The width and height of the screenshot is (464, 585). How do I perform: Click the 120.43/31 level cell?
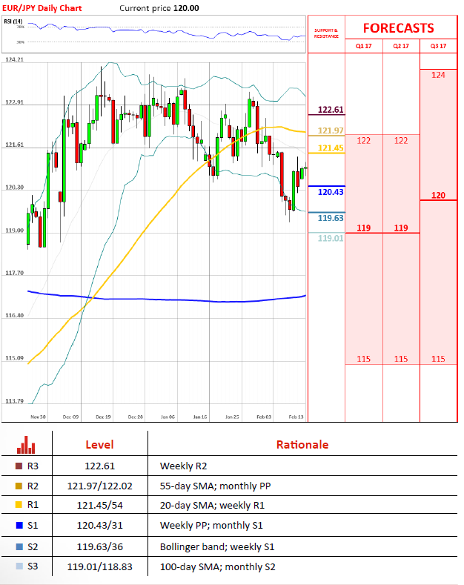click(99, 525)
